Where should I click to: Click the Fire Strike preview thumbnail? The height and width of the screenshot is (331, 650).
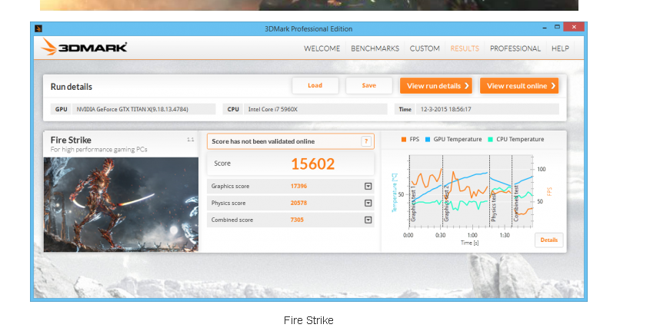click(121, 204)
